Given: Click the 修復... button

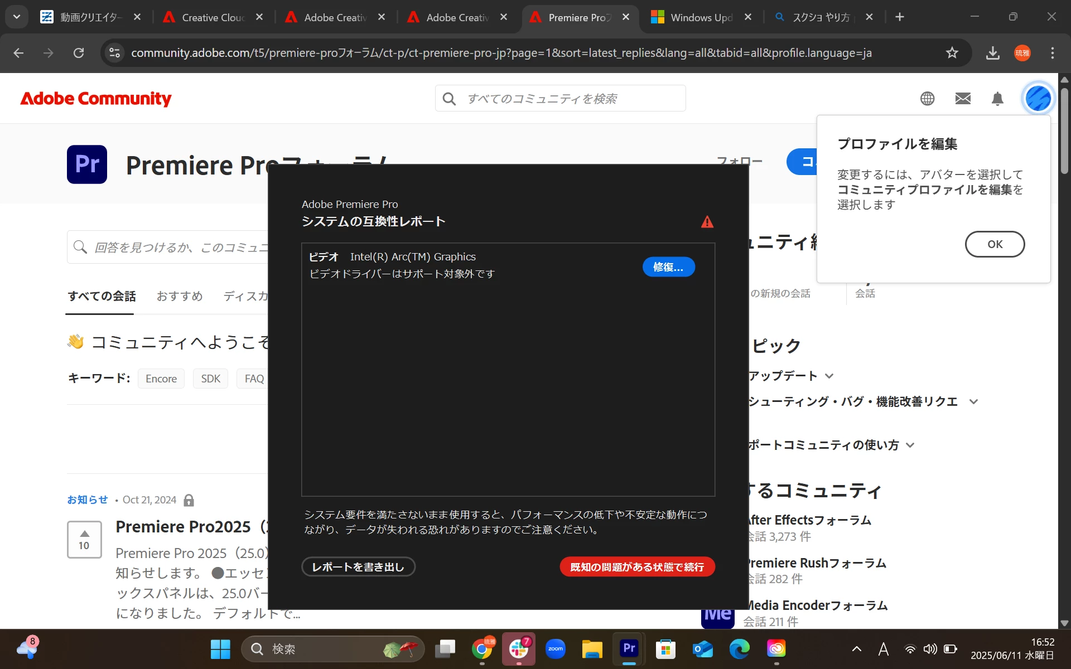Looking at the screenshot, I should pos(668,267).
